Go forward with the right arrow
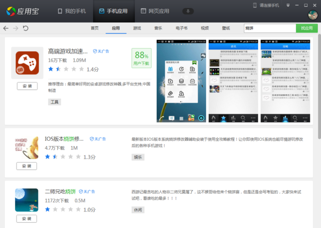 16,28
